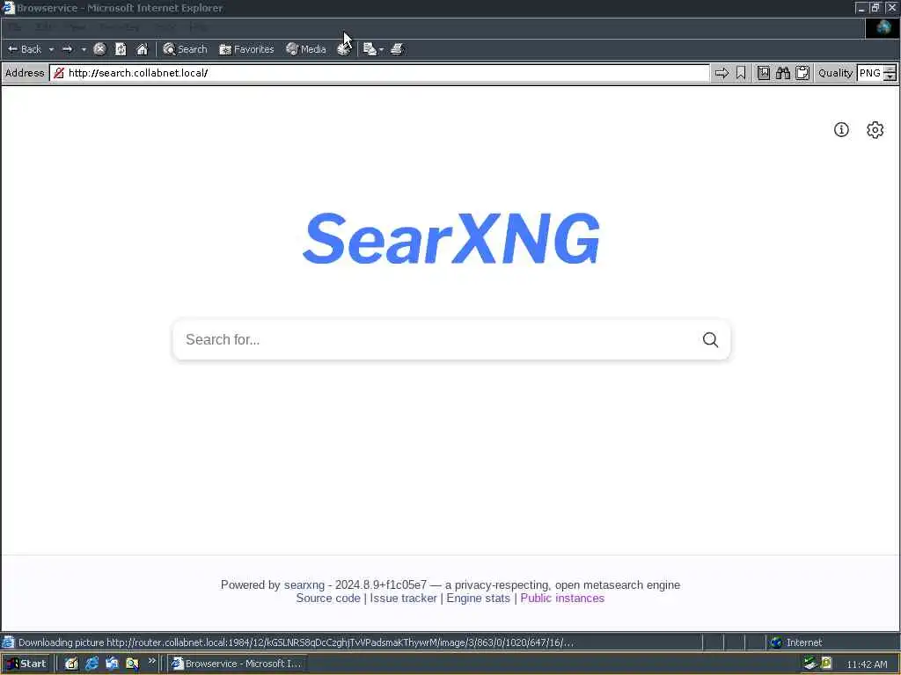901x675 pixels.
Task: Increase Quality with the spinner up arrow
Action: click(890, 69)
